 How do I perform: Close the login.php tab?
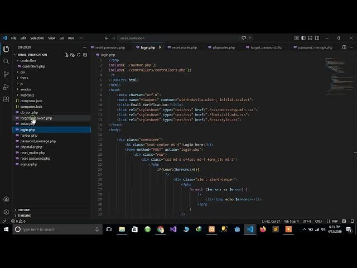click(160, 47)
